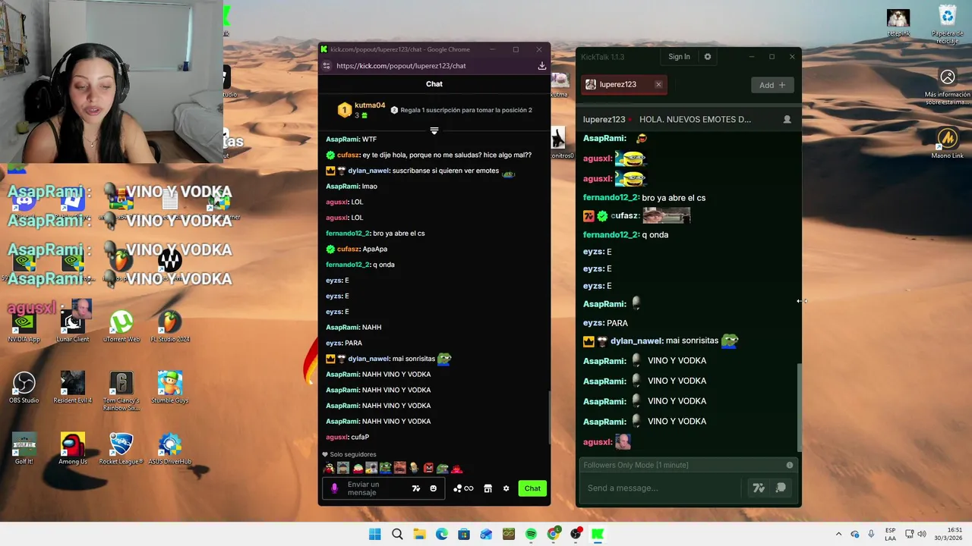Open Kick emote picker in KickTalk

coord(781,488)
